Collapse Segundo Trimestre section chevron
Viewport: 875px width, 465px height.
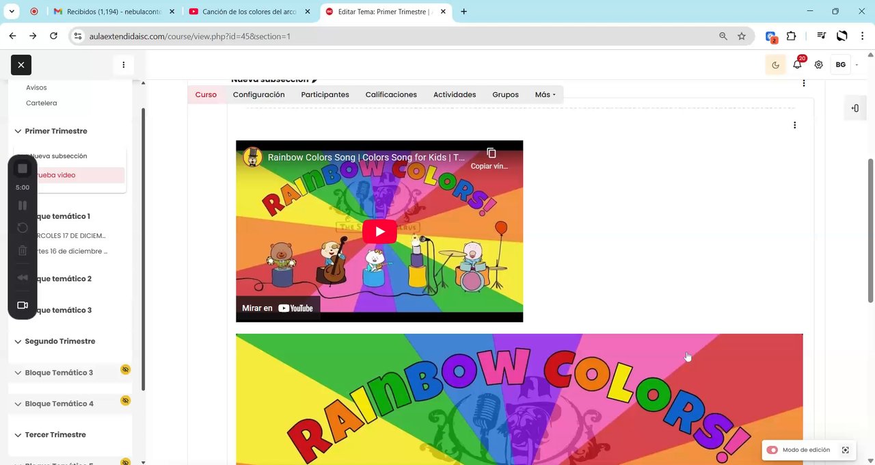pos(18,341)
